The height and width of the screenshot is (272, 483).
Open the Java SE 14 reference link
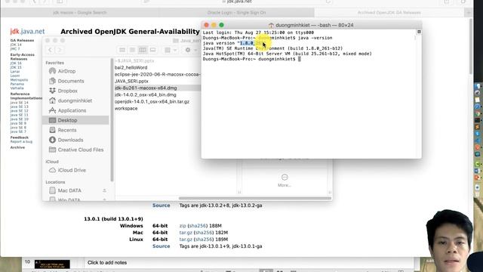click(x=19, y=103)
